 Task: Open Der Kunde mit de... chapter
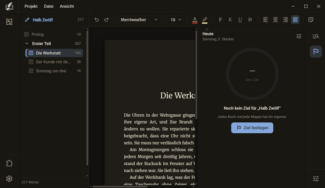click(x=54, y=62)
